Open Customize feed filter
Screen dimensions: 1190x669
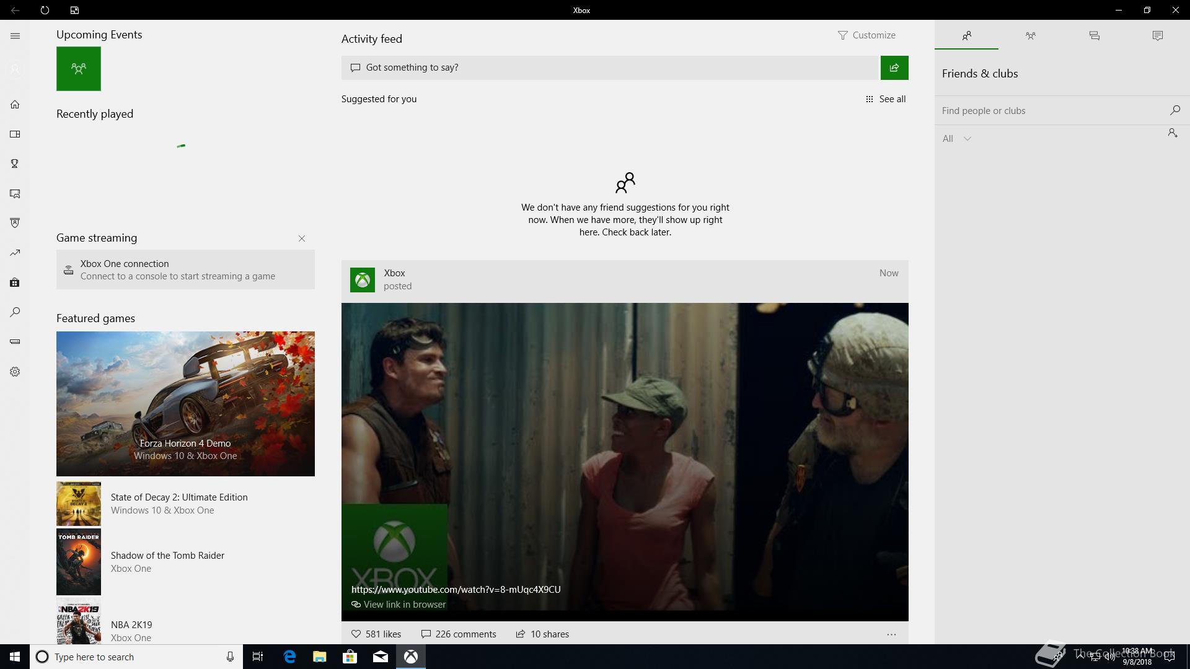(866, 35)
